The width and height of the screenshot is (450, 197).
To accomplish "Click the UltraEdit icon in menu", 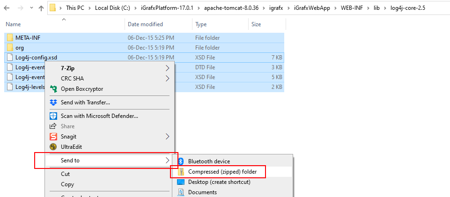I will coord(53,147).
